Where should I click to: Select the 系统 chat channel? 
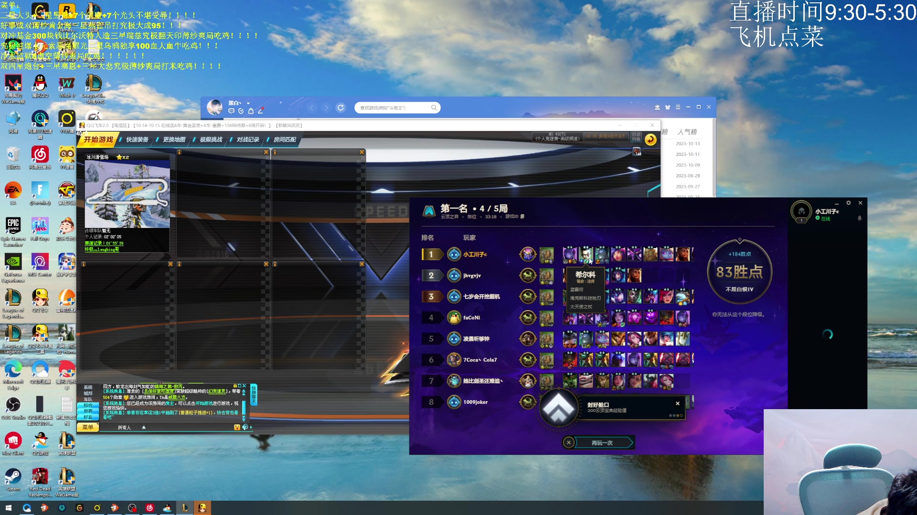[x=88, y=388]
